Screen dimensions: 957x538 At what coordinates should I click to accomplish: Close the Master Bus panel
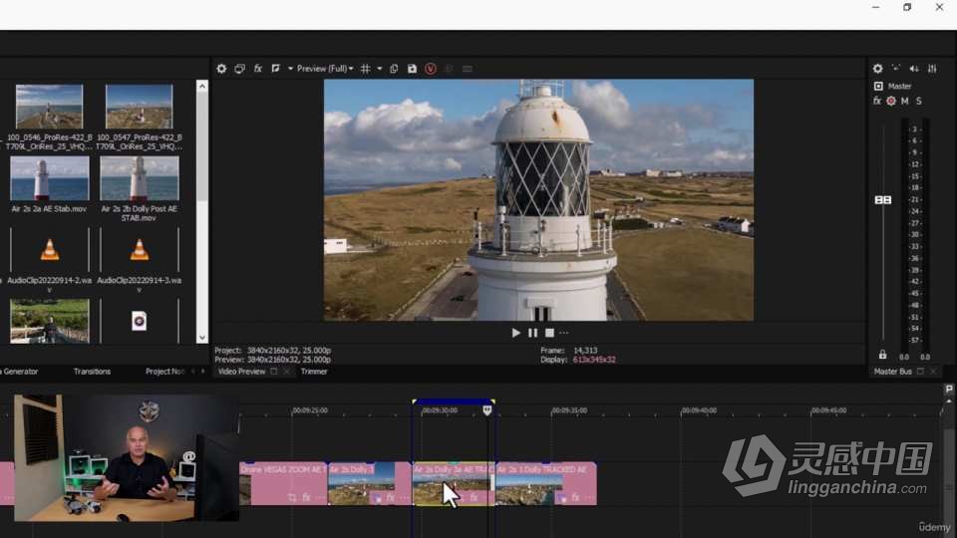(933, 372)
